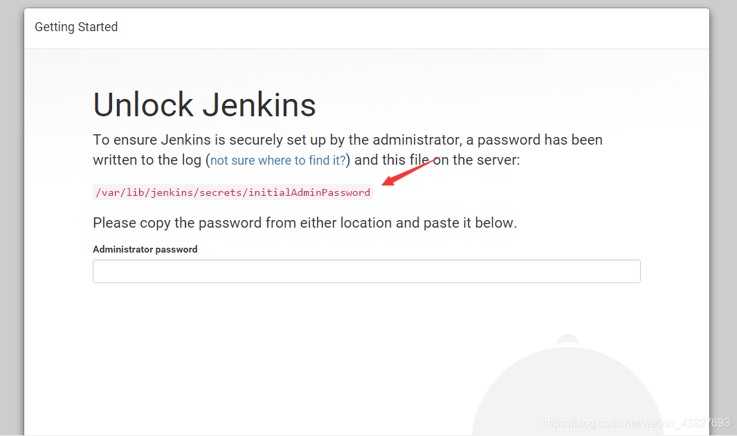This screenshot has height=436, width=737.
Task: Open the 'not sure where to find it?' link
Action: tap(277, 160)
